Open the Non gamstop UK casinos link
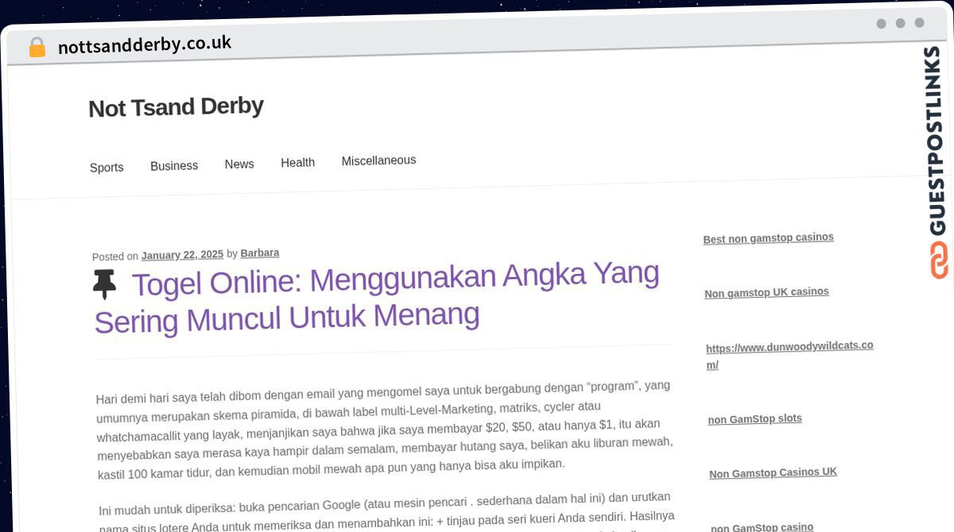954x532 pixels. [766, 292]
